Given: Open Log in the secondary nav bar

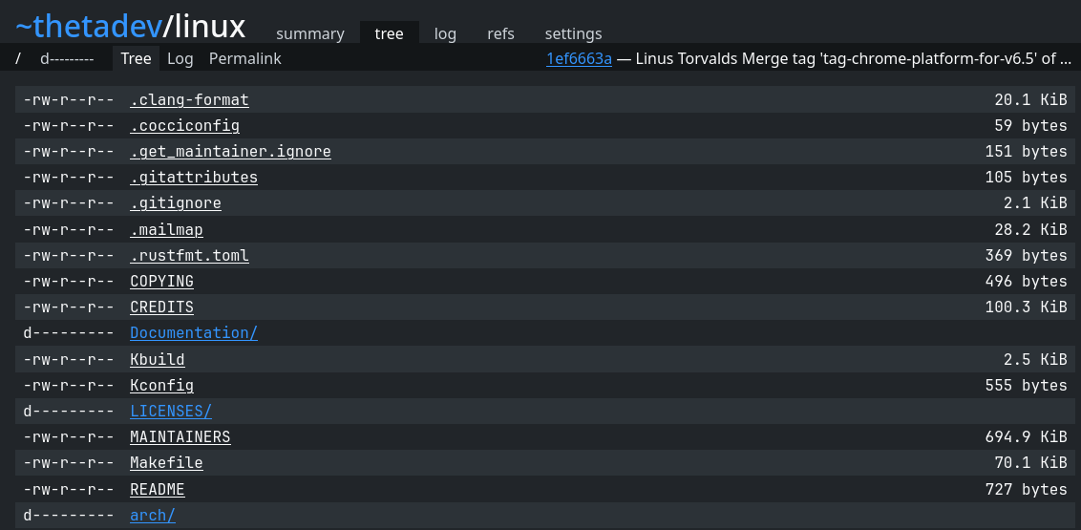Looking at the screenshot, I should point(180,58).
